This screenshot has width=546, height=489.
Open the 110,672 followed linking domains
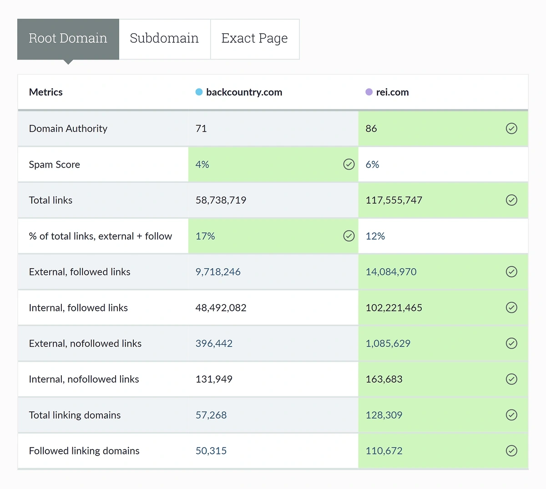(x=384, y=451)
